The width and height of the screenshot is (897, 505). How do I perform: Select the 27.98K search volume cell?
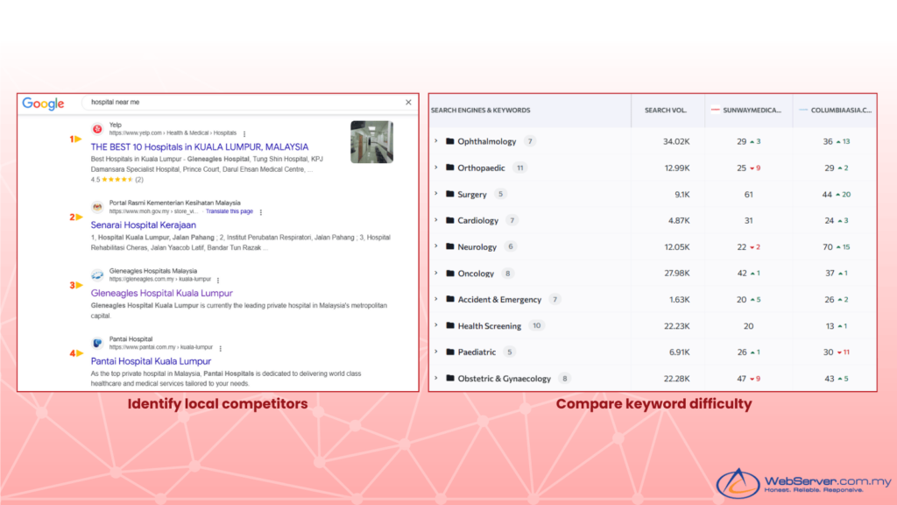click(677, 274)
